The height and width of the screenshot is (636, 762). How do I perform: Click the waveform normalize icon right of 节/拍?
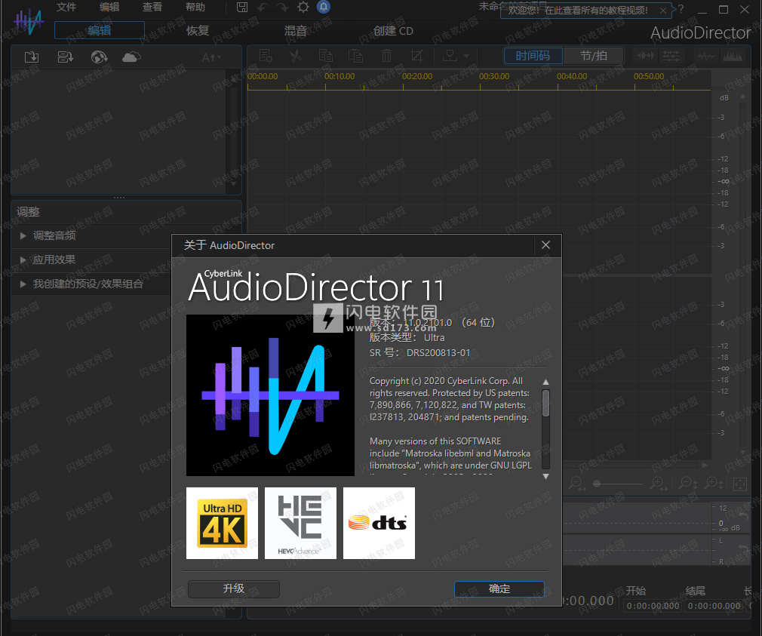click(646, 56)
